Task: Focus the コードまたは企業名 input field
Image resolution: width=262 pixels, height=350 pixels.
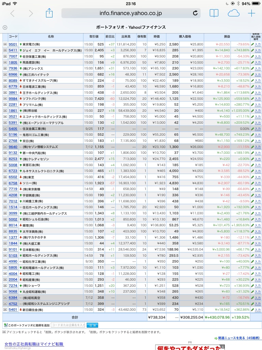Action: [68, 325]
